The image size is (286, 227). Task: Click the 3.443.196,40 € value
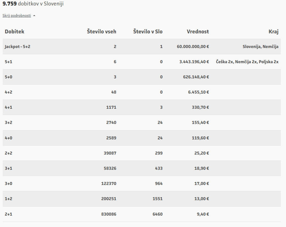[194, 62]
